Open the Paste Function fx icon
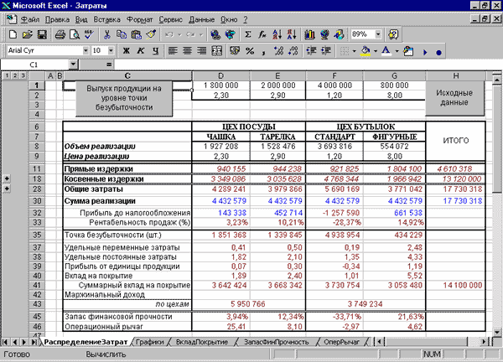The width and height of the screenshot is (503, 362). pyautogui.click(x=262, y=34)
